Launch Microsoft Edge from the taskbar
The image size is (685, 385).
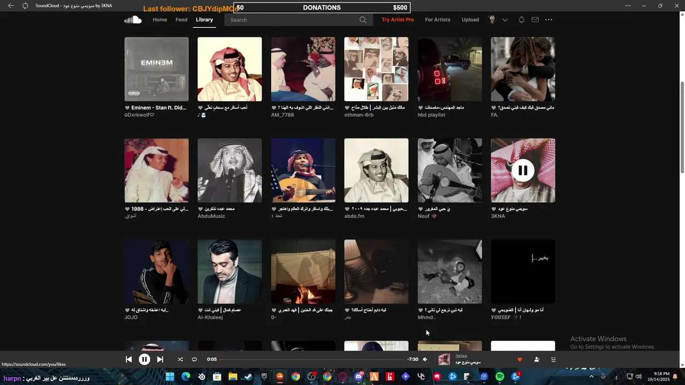[x=186, y=376]
